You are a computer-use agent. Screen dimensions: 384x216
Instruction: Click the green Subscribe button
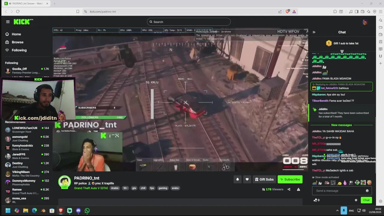click(290, 179)
